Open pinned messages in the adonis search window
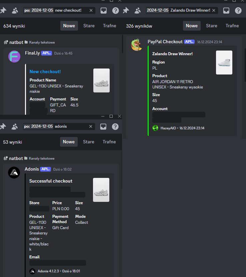 pyautogui.click(x=3, y=126)
